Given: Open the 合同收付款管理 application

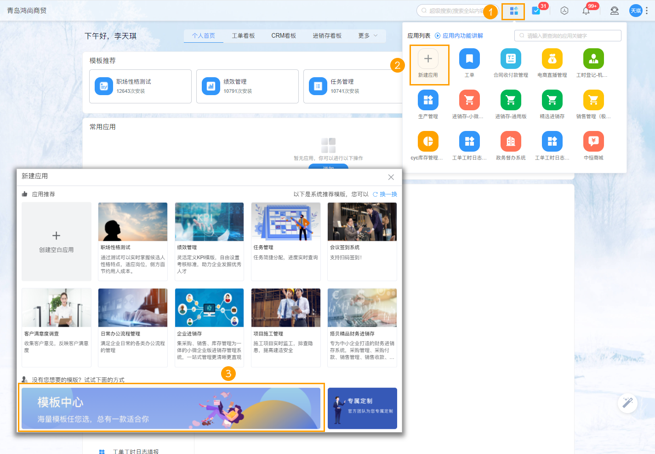Looking at the screenshot, I should (511, 58).
